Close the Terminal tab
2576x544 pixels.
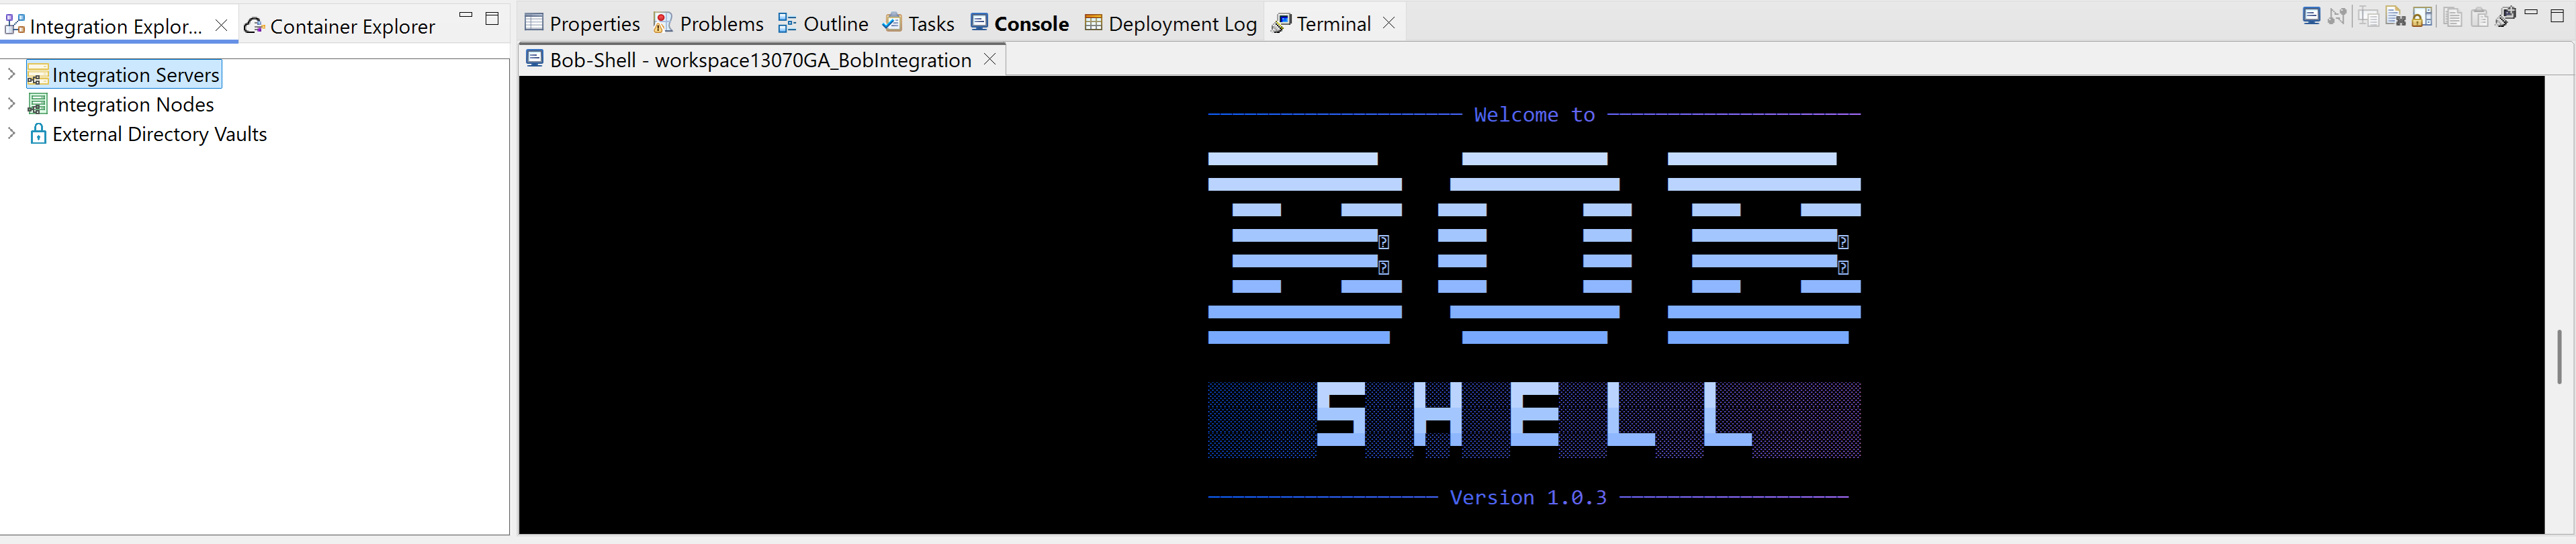coord(1389,23)
